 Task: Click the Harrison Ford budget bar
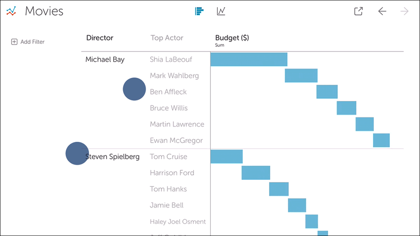coord(256,173)
